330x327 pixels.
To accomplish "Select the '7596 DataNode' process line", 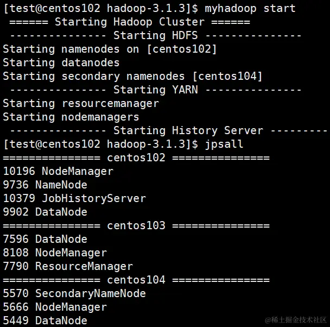I will pyautogui.click(x=45, y=239).
